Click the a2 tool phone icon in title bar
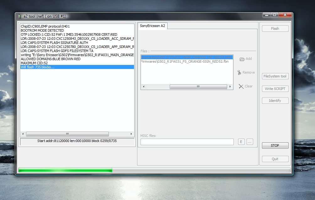Viewport: 315px width, 200px height. (x=19, y=17)
